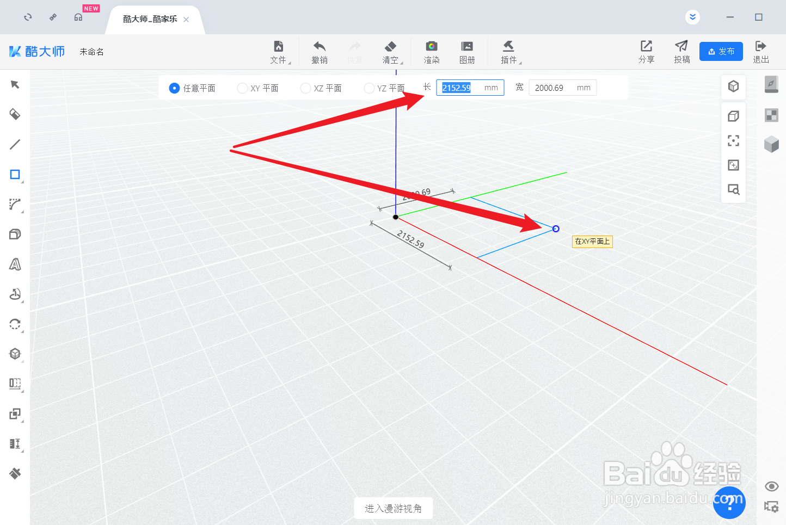Close the 酷大师_酷家乐 tab
Image resolution: width=786 pixels, height=525 pixels.
186,19
